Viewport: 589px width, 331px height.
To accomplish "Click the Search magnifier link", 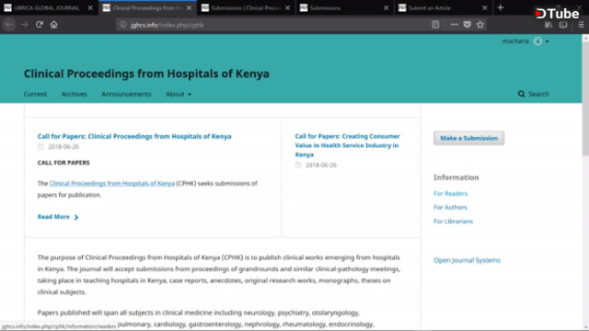I will click(534, 94).
